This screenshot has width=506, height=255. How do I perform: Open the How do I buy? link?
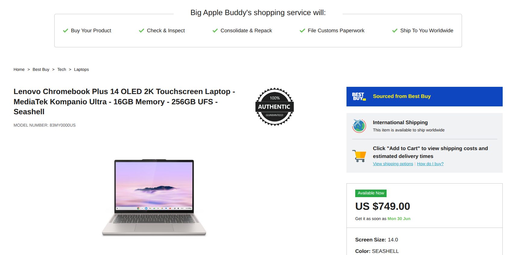click(430, 164)
